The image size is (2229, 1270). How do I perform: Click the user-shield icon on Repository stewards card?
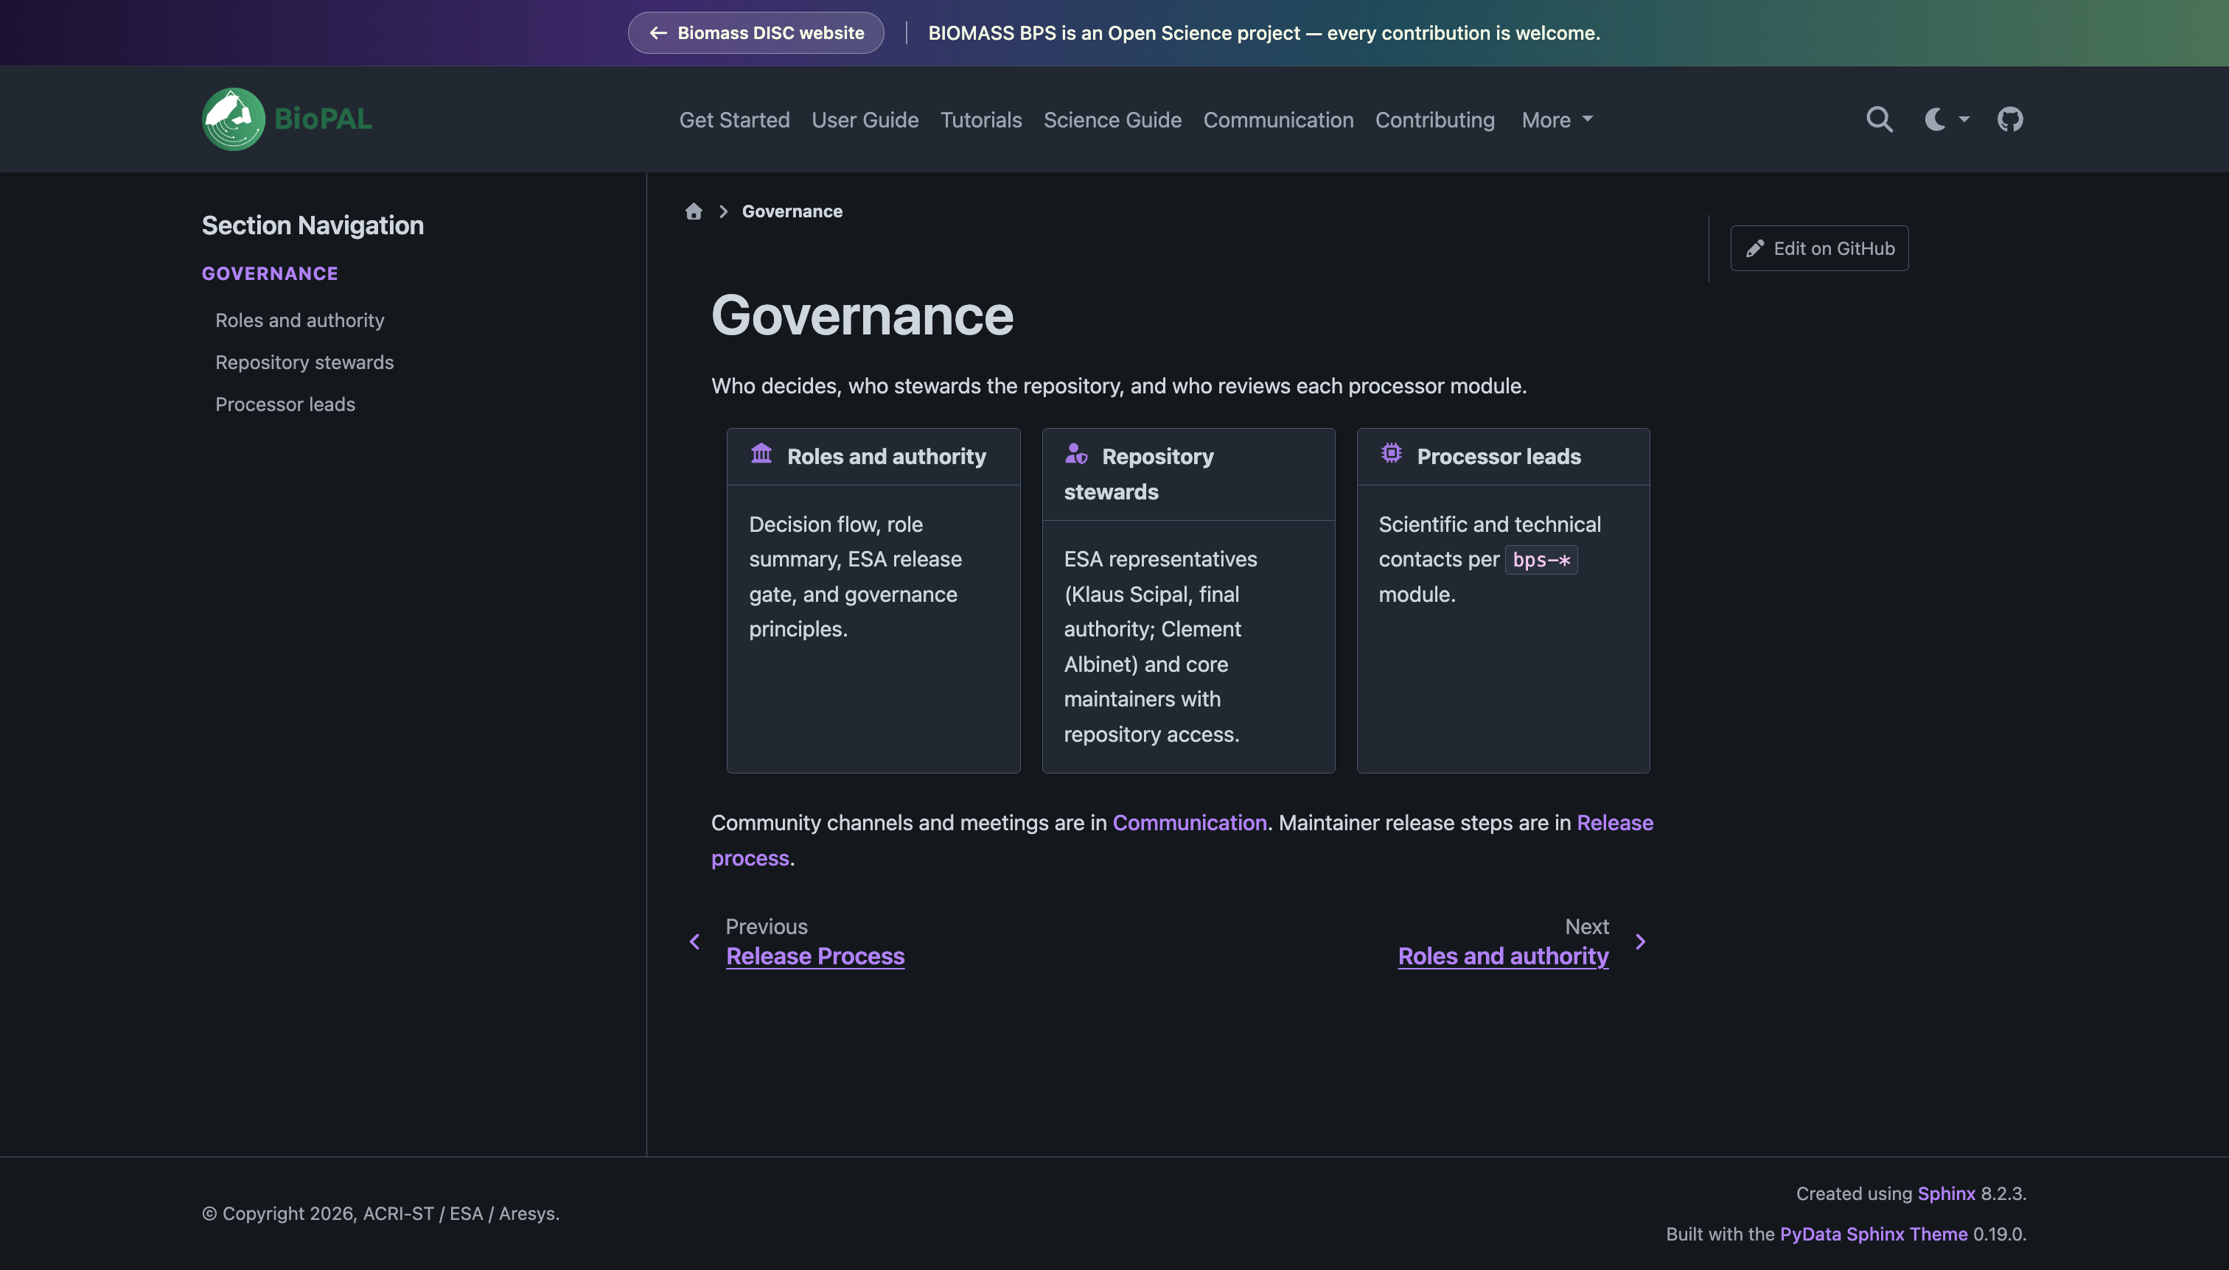tap(1076, 454)
